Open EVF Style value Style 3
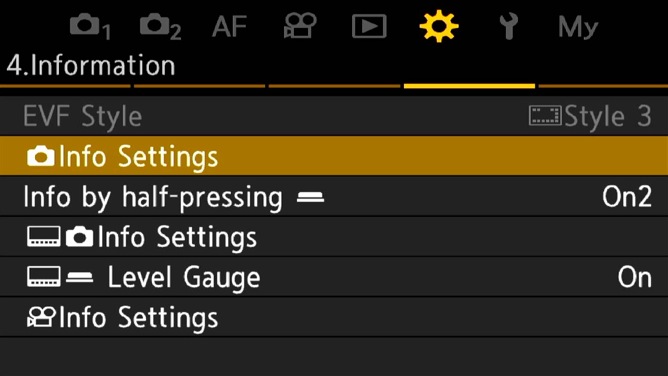This screenshot has height=376, width=668. click(x=590, y=116)
